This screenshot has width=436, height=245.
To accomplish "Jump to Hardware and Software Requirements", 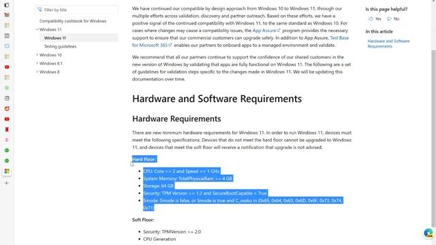I will [388, 44].
